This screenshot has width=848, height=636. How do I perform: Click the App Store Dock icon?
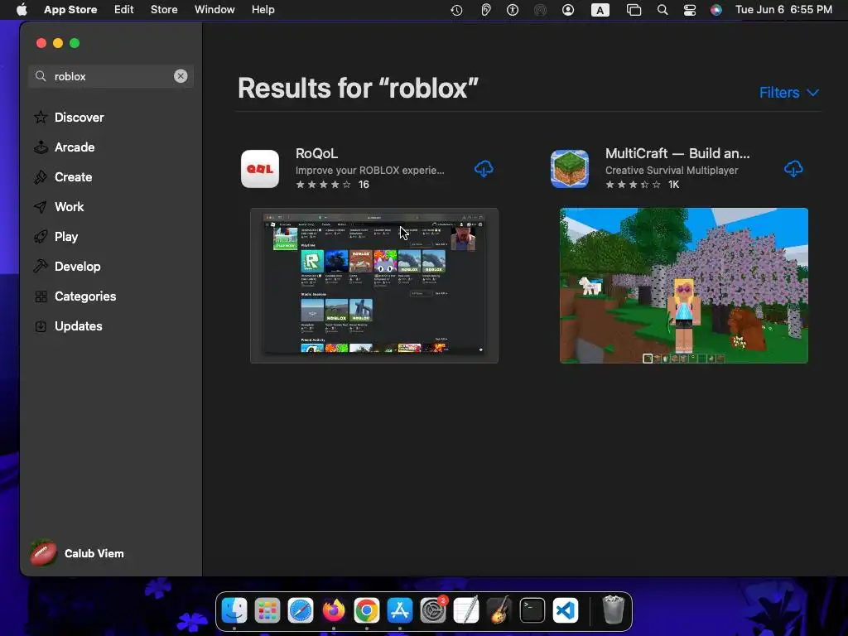click(400, 610)
